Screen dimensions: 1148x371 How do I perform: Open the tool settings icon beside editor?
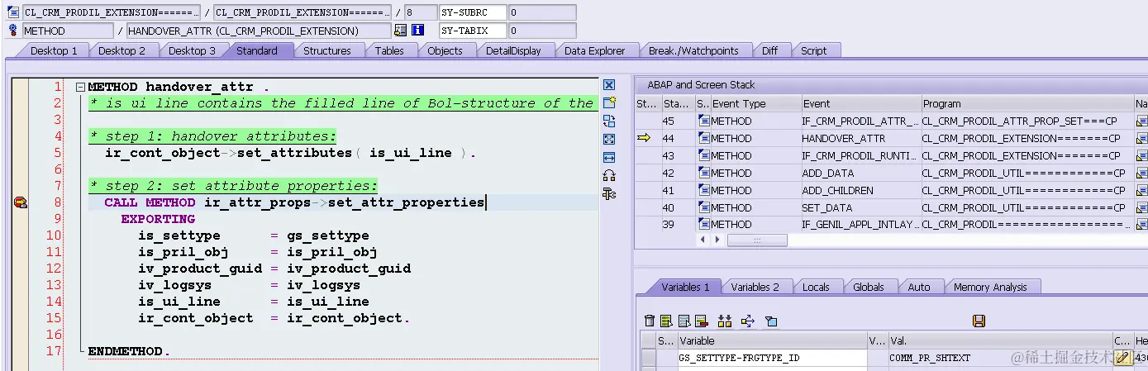pyautogui.click(x=609, y=193)
